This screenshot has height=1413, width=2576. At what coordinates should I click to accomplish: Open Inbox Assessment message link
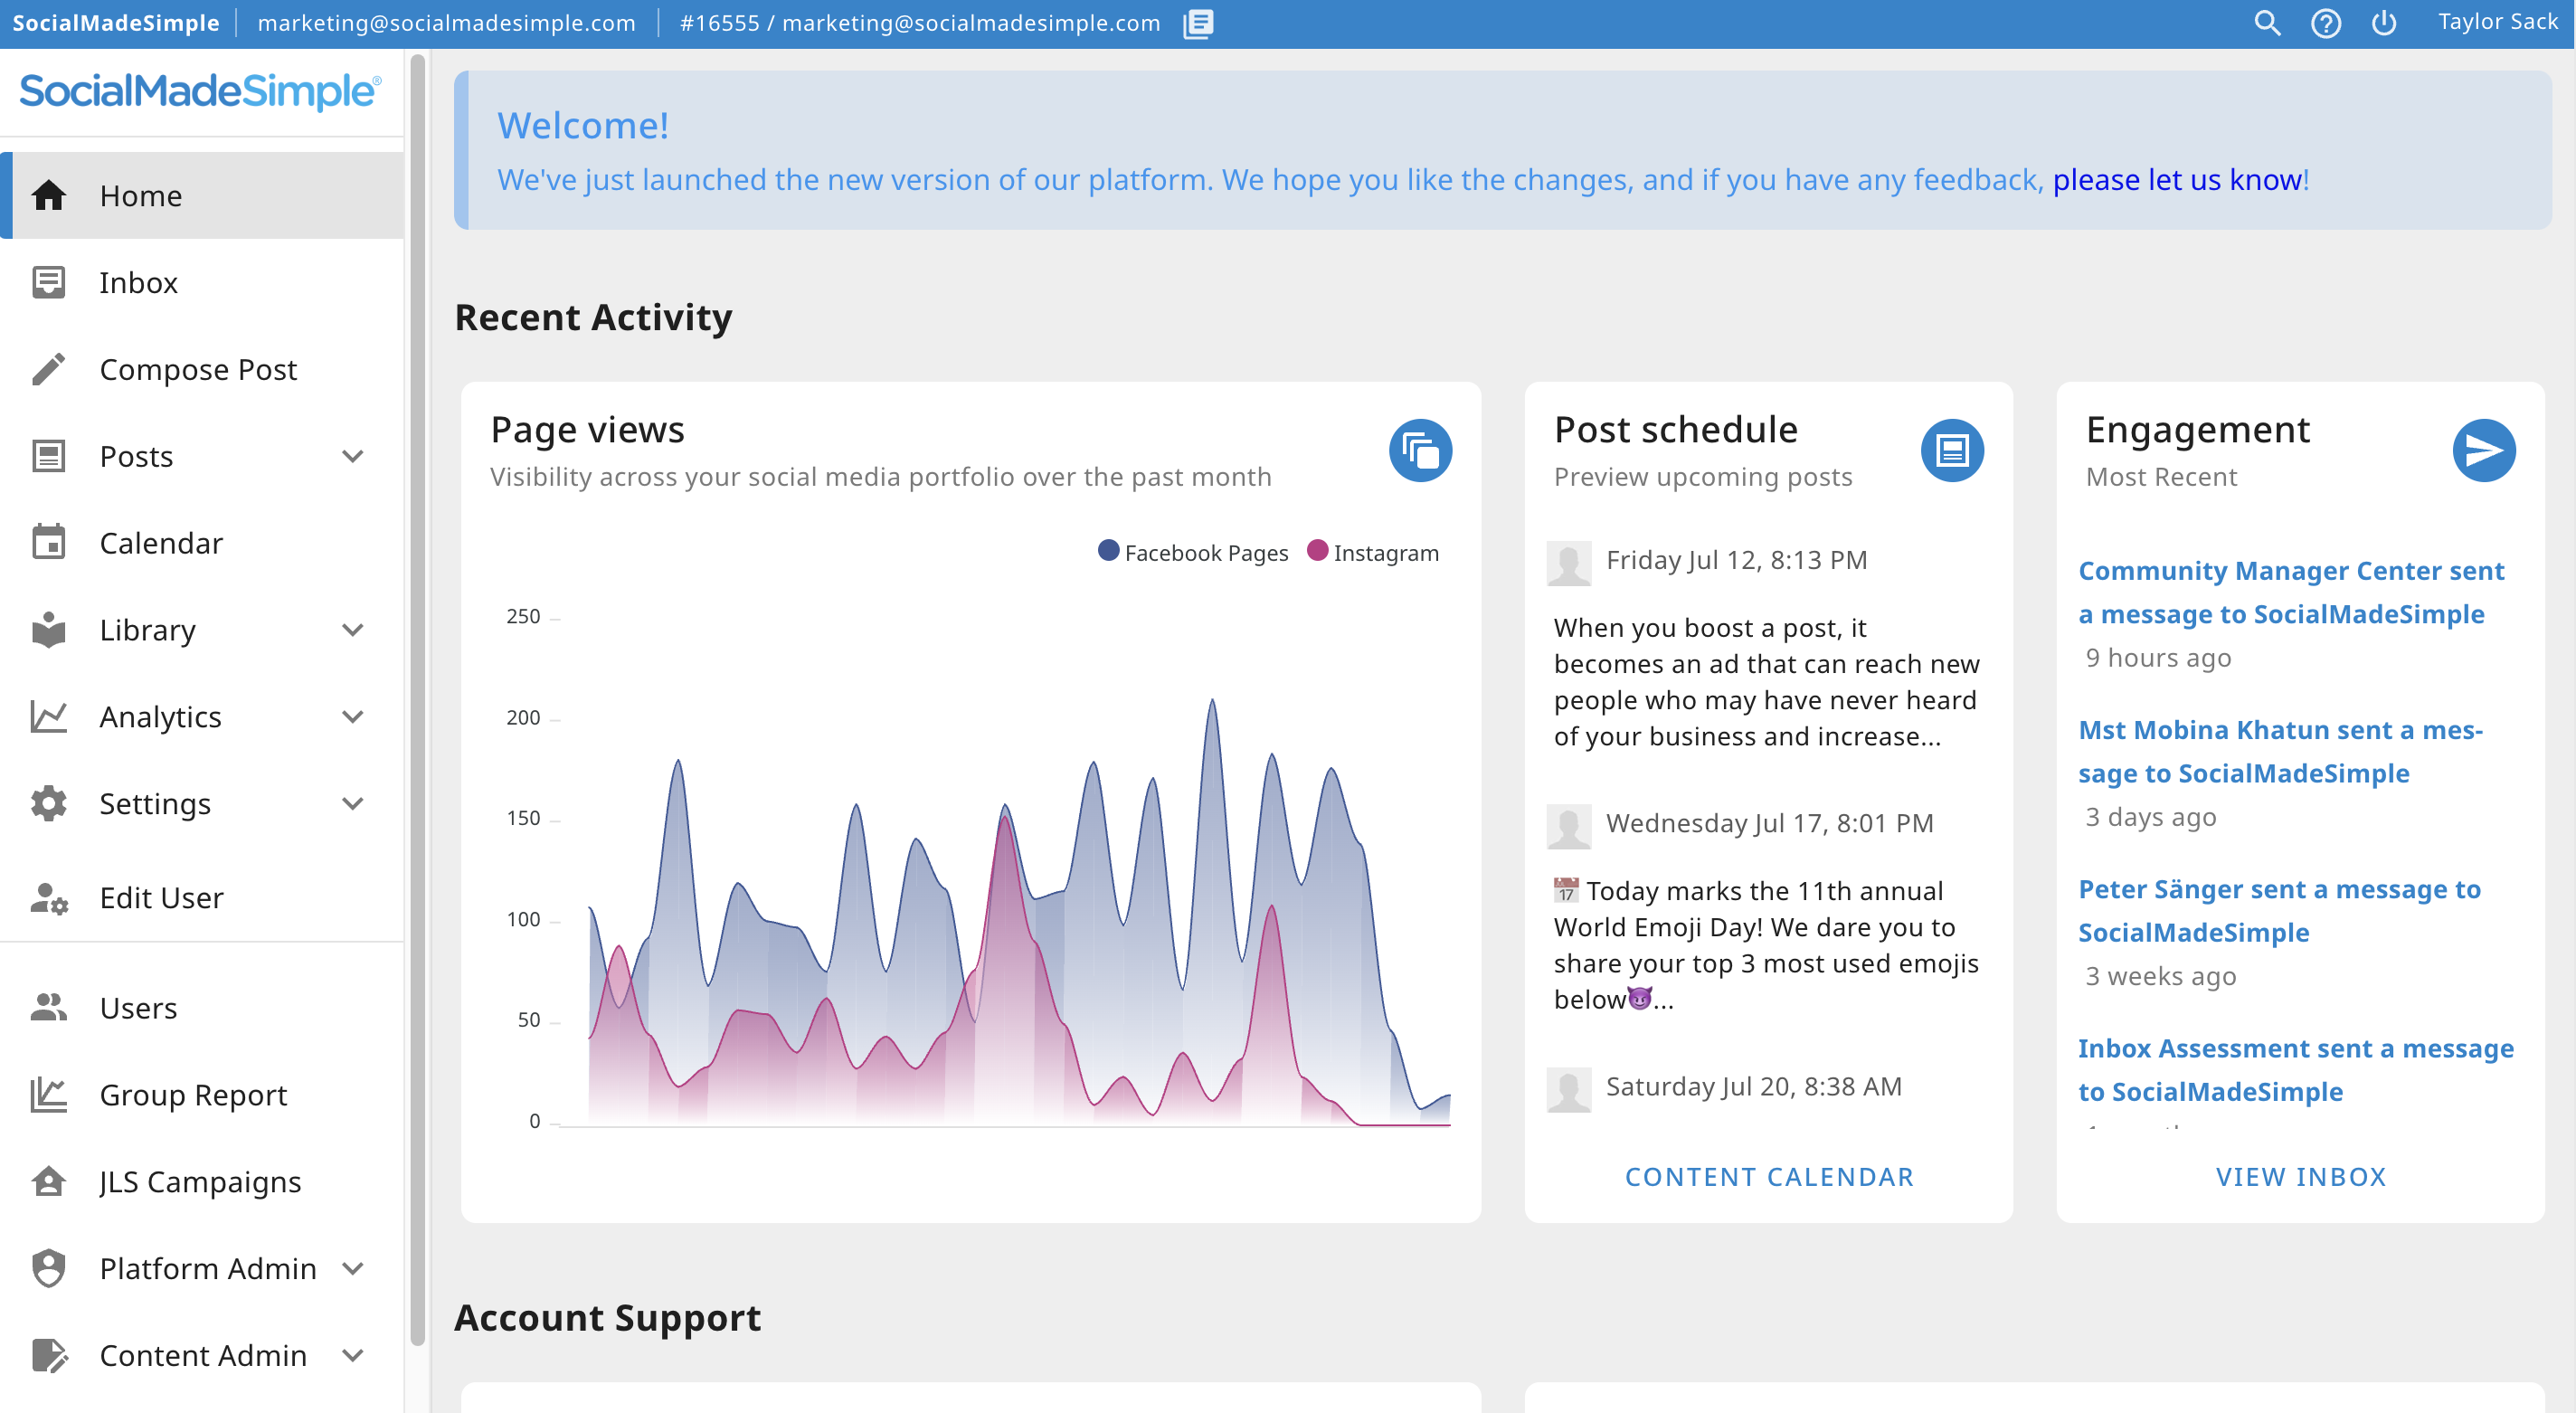2296,1069
